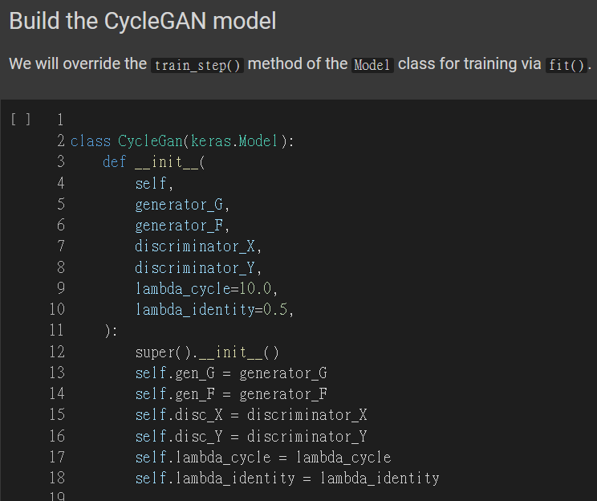Screen dimensions: 597x501
Task: Click the lambda_cycle=10.0 parameter
Action: click(x=206, y=288)
